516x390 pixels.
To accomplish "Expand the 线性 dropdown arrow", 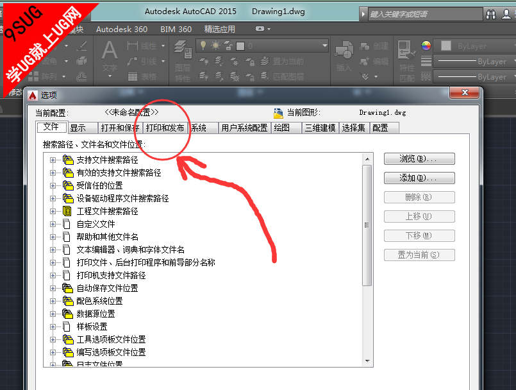I will coord(163,46).
